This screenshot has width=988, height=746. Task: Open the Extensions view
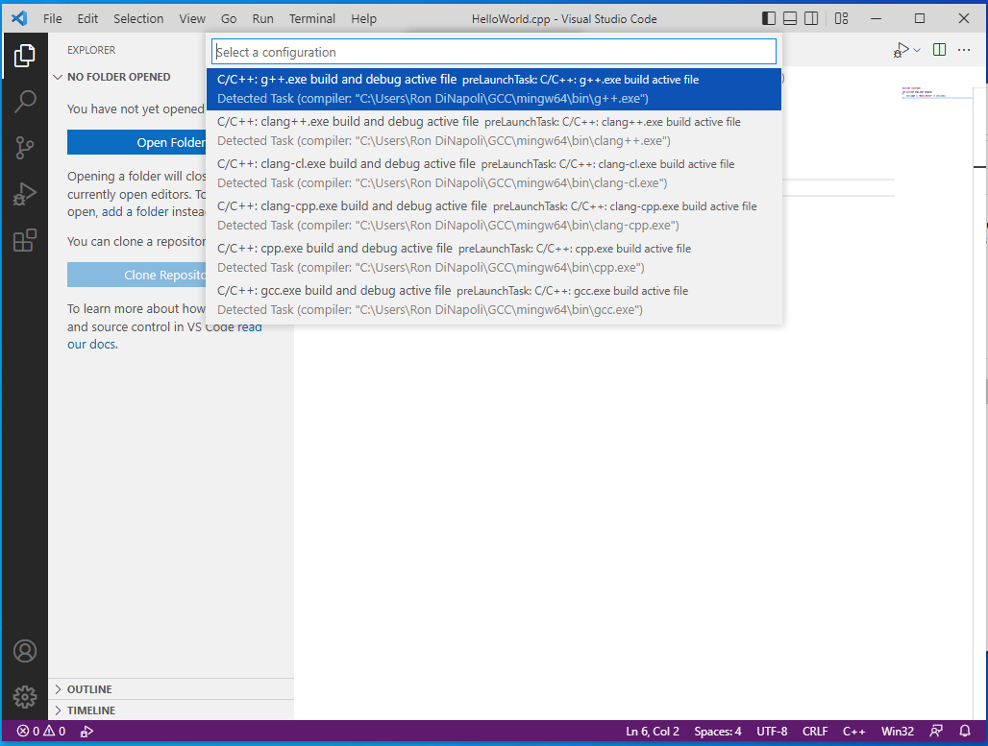[25, 240]
